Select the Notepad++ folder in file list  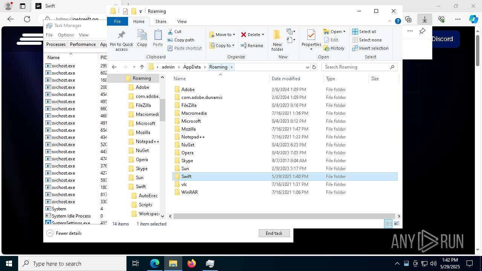click(285, 137)
